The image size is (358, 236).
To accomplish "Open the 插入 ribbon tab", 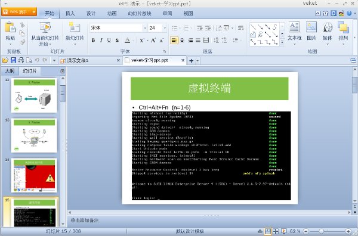I will coord(70,14).
